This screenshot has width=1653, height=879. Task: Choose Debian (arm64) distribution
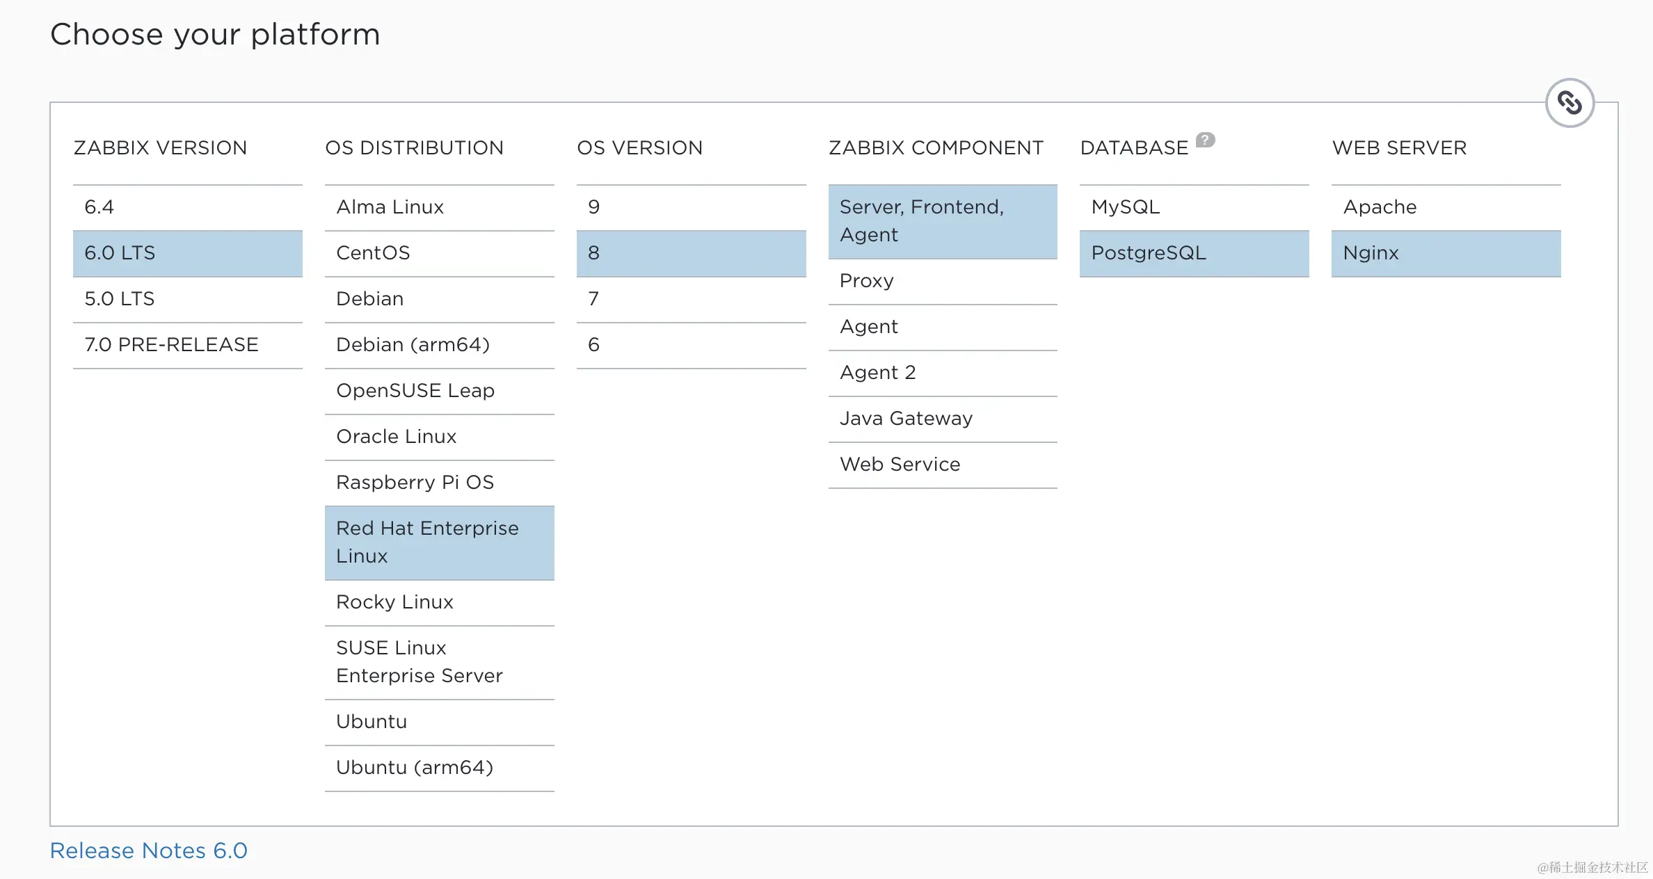coord(439,345)
